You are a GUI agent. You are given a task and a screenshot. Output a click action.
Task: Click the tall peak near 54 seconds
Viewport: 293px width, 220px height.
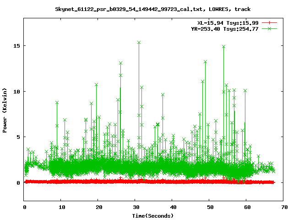(x=223, y=47)
